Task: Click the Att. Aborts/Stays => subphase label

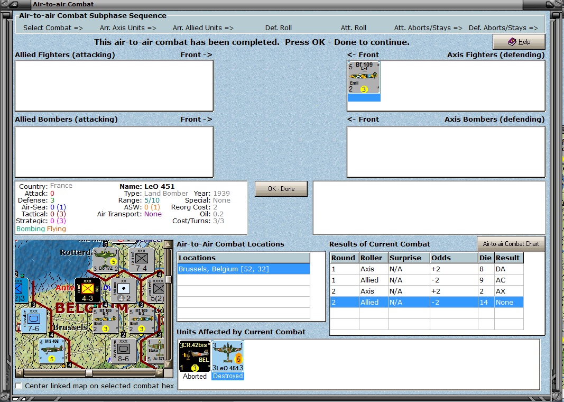Action: click(x=428, y=28)
